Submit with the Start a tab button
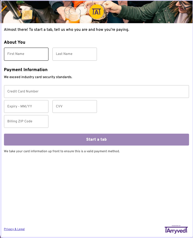The width and height of the screenshot is (193, 238). point(96,140)
